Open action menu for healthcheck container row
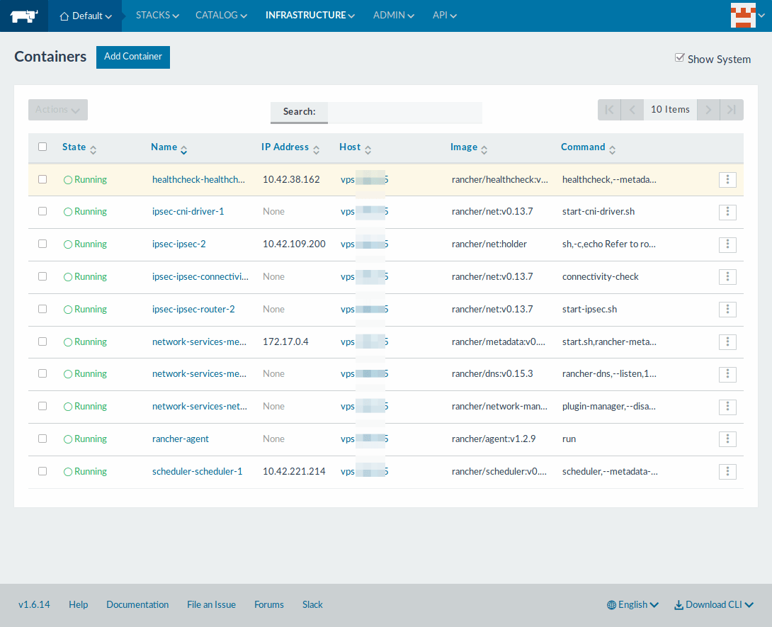This screenshot has width=772, height=627. tap(727, 180)
